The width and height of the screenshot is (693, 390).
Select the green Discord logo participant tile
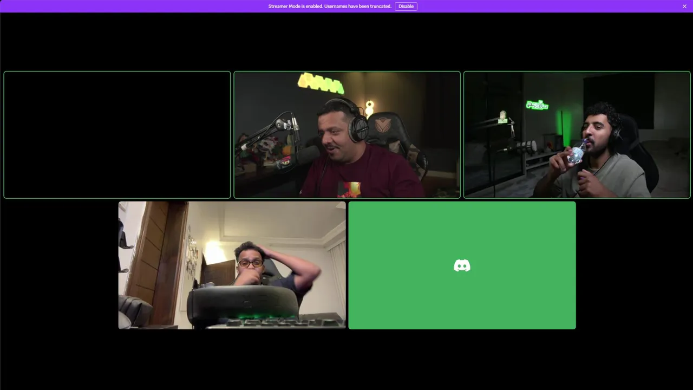pyautogui.click(x=462, y=265)
